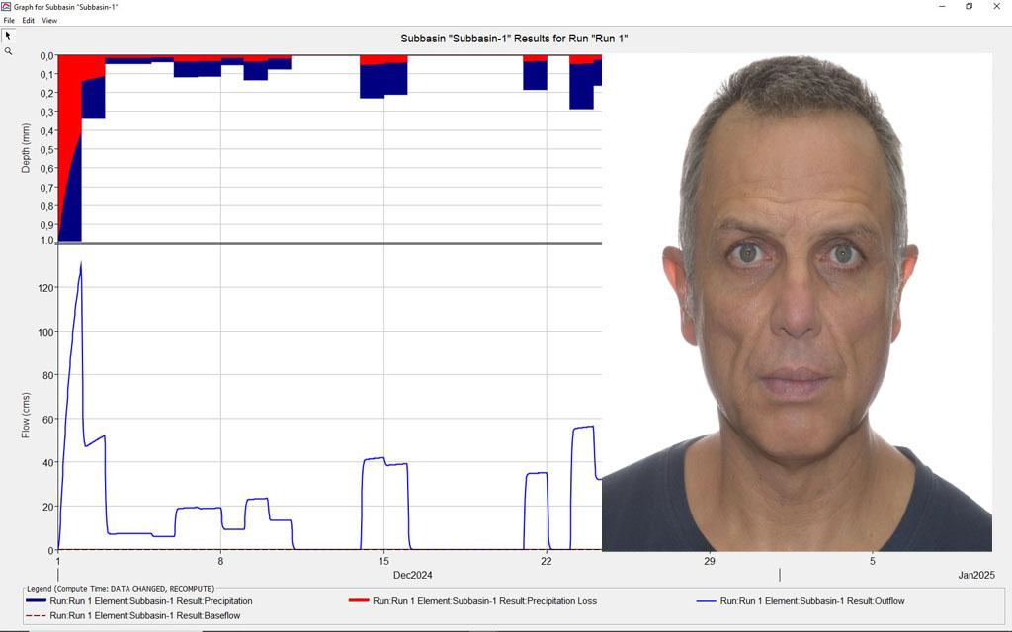This screenshot has height=632, width=1012.
Task: Click the '80' flow axis tick
Action: (x=48, y=375)
